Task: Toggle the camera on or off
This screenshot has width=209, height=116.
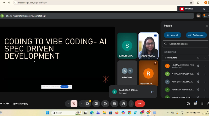Action: coord(88,103)
